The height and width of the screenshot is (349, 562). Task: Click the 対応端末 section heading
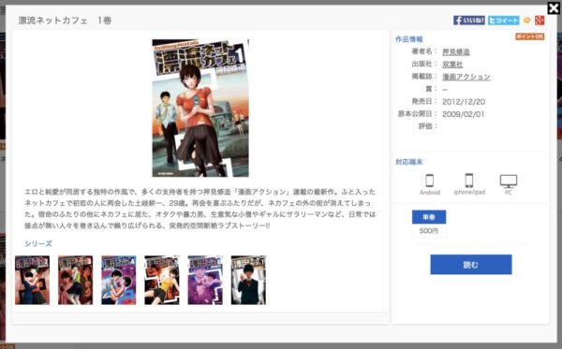[409, 162]
